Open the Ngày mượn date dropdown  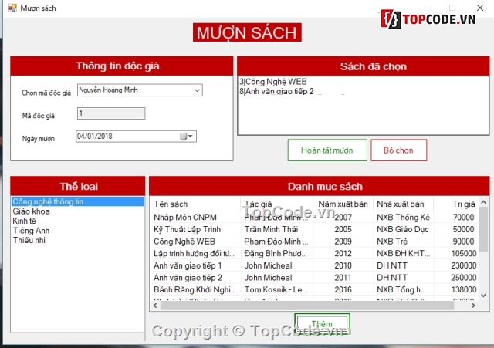click(191, 137)
